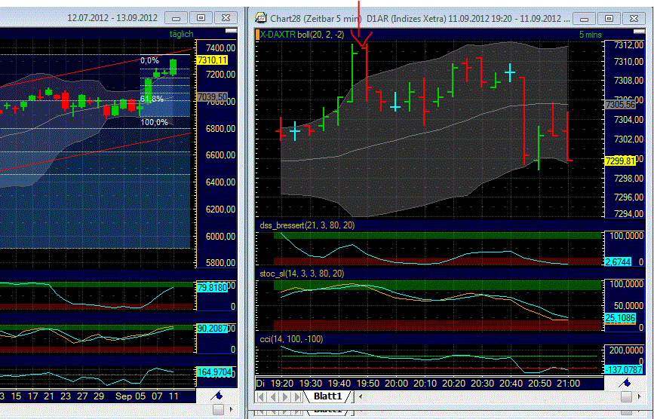Click the small white handle above the daily price axis

(x=231, y=31)
